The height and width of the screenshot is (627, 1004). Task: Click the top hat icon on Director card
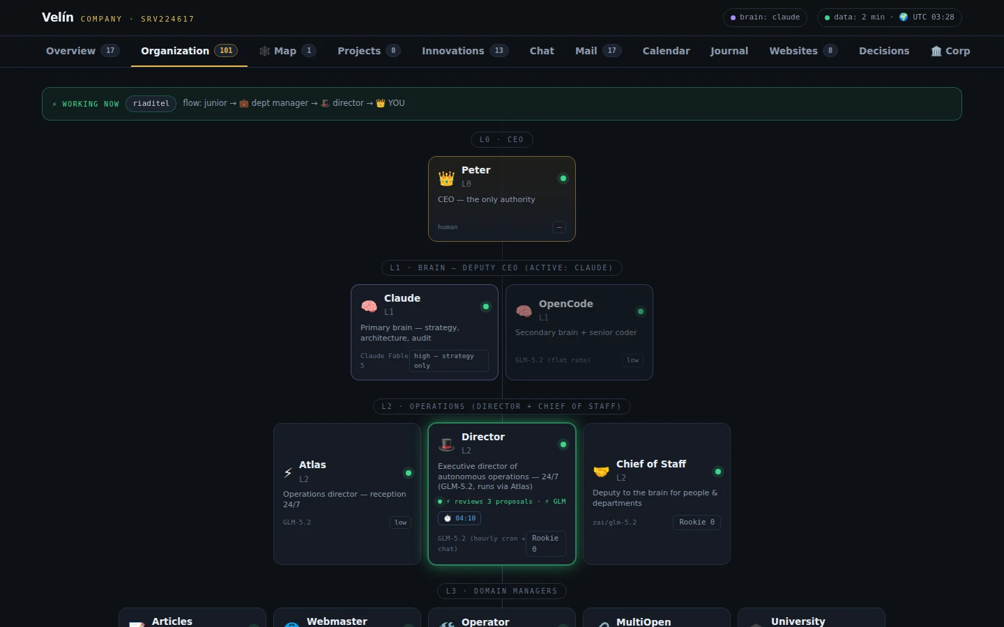point(446,444)
